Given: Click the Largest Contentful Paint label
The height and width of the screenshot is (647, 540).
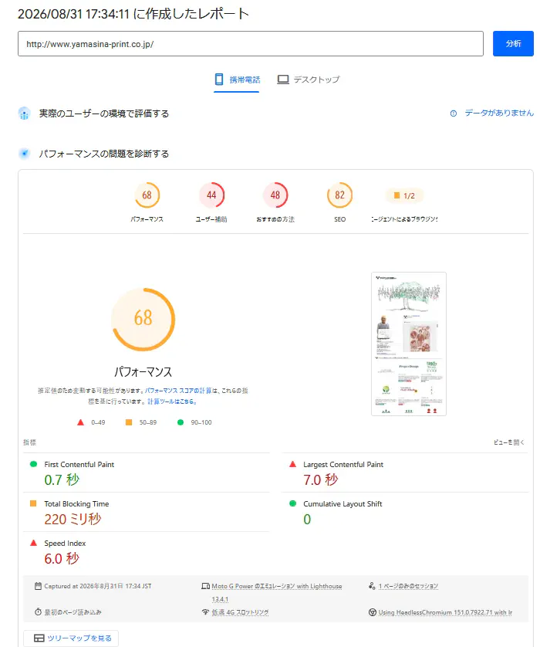Looking at the screenshot, I should click(x=343, y=464).
